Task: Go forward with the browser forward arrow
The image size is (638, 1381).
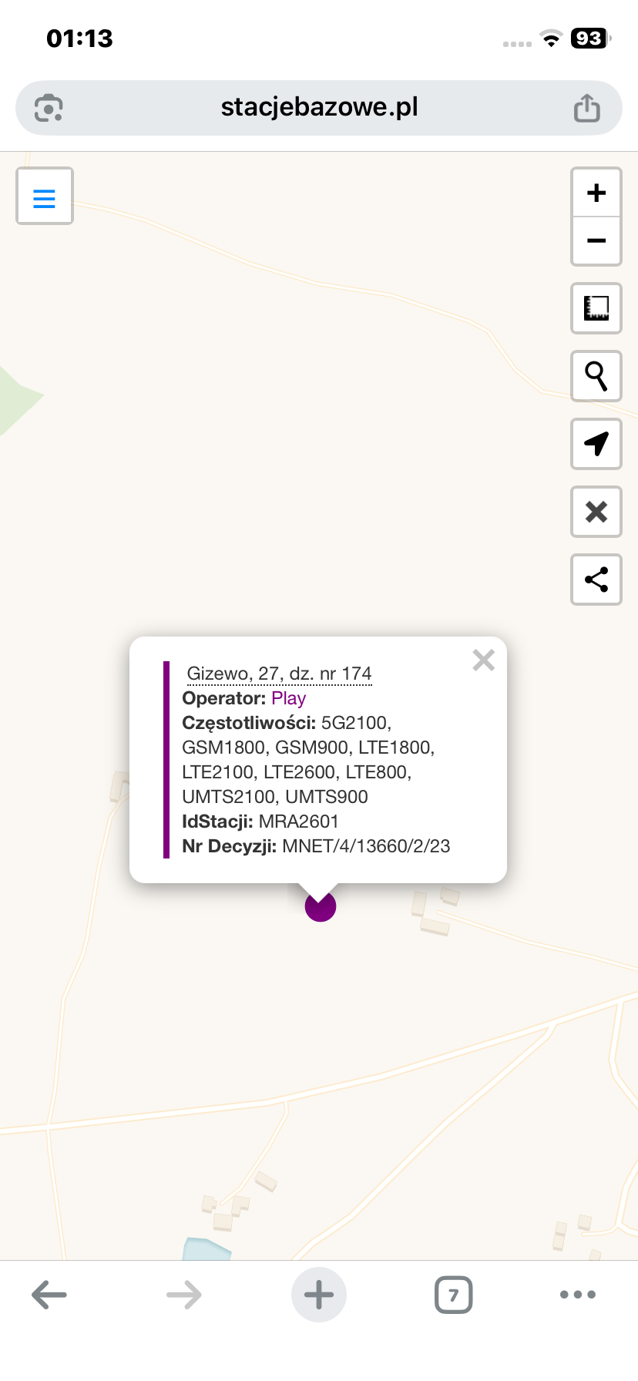Action: click(x=184, y=1295)
